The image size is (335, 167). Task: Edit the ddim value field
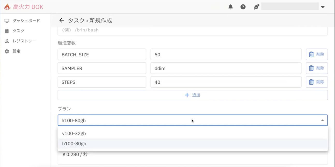226,68
